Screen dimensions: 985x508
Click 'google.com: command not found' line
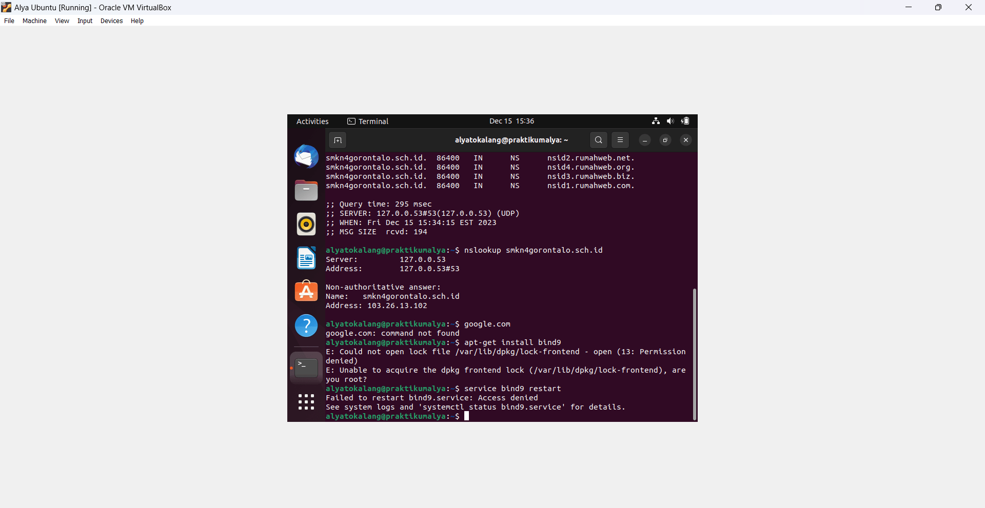tap(392, 334)
